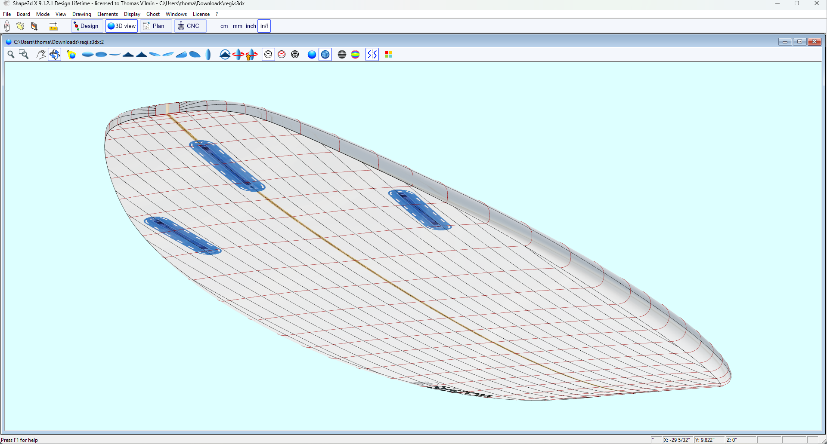Select the zoom magnifier tool

tap(11, 54)
